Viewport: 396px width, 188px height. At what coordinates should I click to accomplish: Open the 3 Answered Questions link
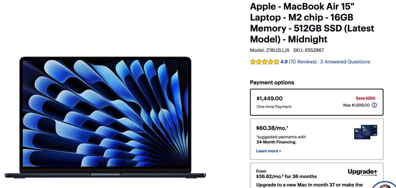[x=345, y=62]
